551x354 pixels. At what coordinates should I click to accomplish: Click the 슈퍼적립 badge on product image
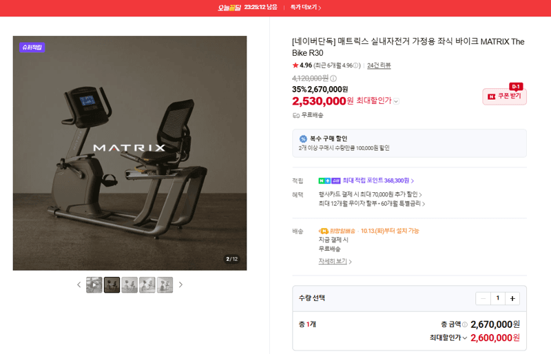click(32, 47)
